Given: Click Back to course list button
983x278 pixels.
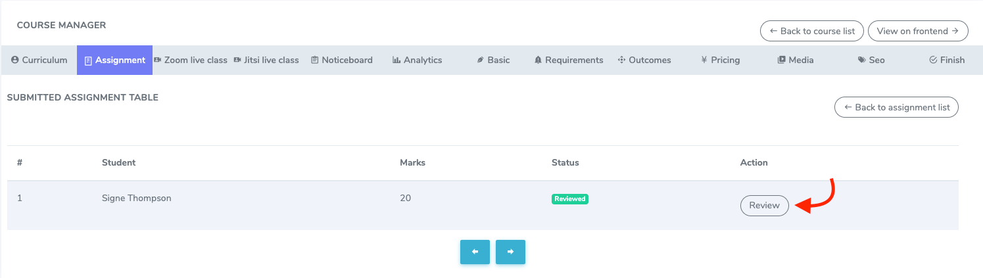Looking at the screenshot, I should point(812,31).
